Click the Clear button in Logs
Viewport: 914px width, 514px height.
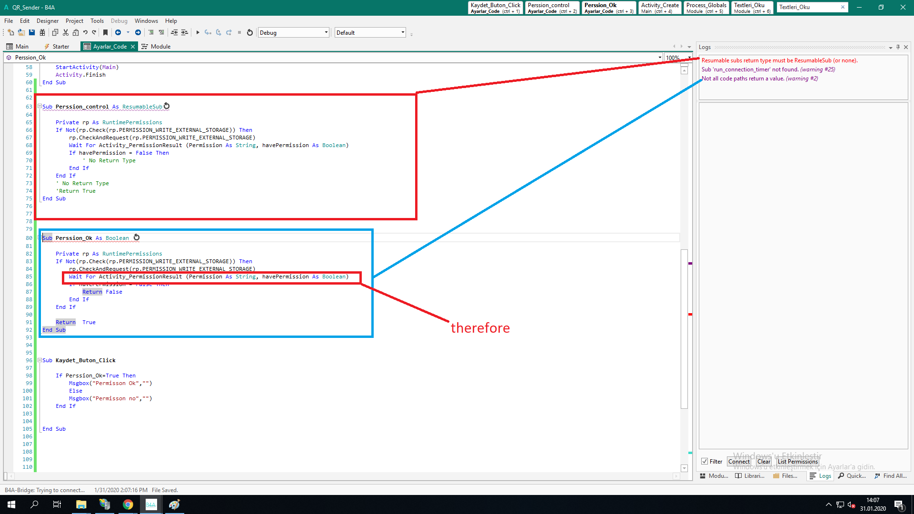763,461
